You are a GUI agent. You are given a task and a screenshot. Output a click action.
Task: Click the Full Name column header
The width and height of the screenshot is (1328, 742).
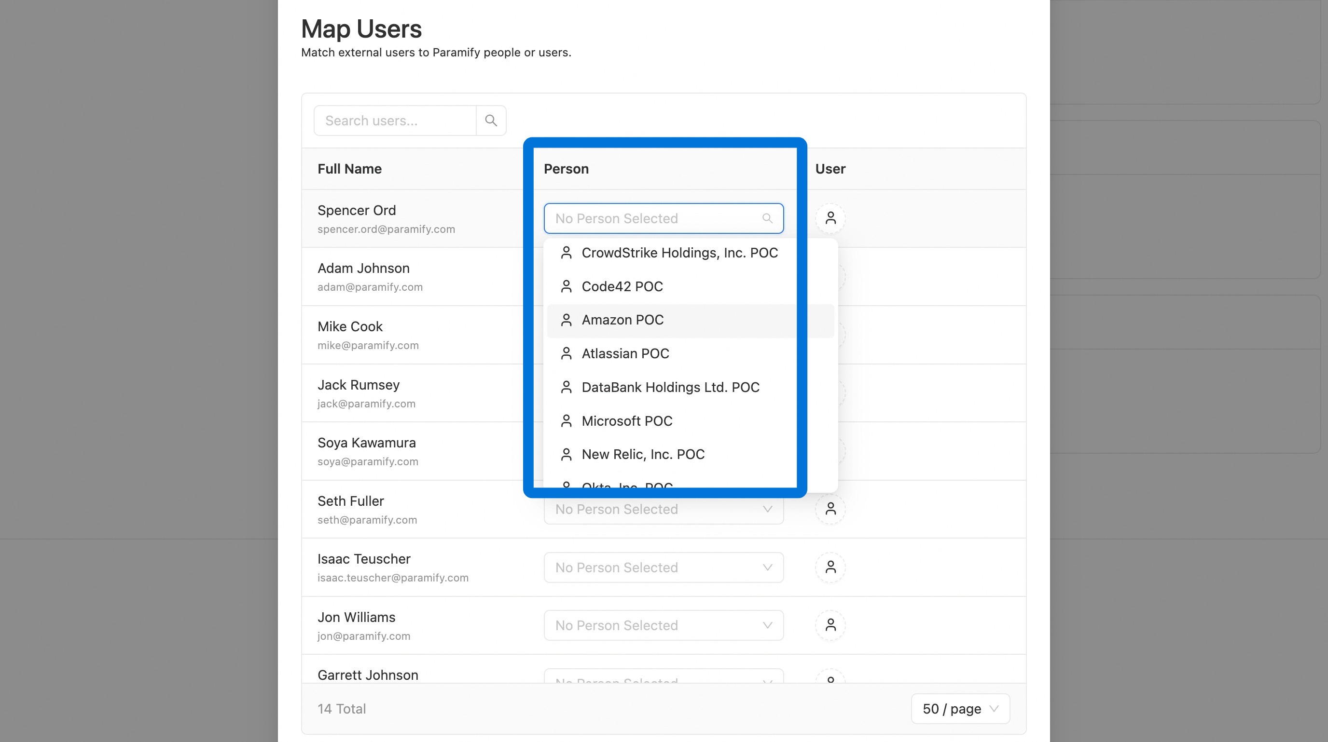point(349,169)
